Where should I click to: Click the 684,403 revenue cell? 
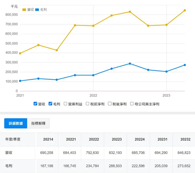pos(70,153)
